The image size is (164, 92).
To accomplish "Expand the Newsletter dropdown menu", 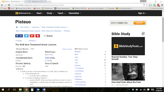I will (75, 13).
